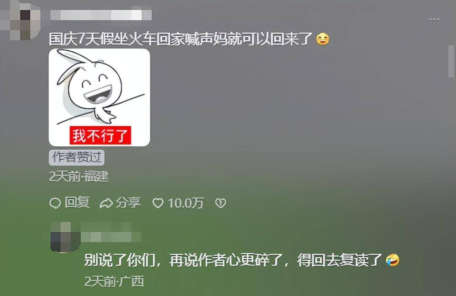This screenshot has width=456, height=296.
Task: Click the 2天前·福建 timestamp
Action: [x=79, y=176]
